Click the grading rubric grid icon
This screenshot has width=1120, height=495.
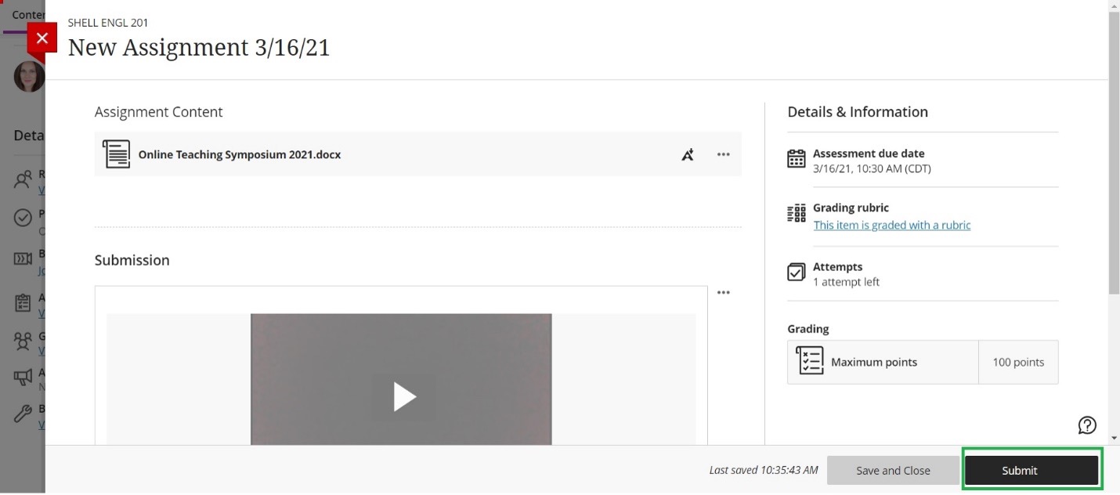[796, 213]
